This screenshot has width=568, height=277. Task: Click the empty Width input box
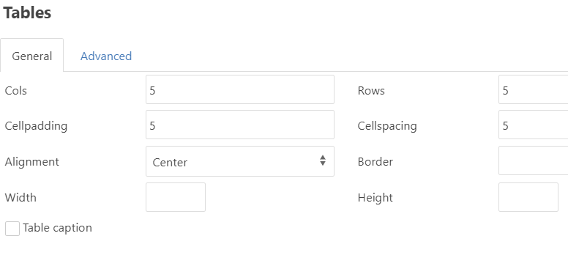pyautogui.click(x=176, y=197)
